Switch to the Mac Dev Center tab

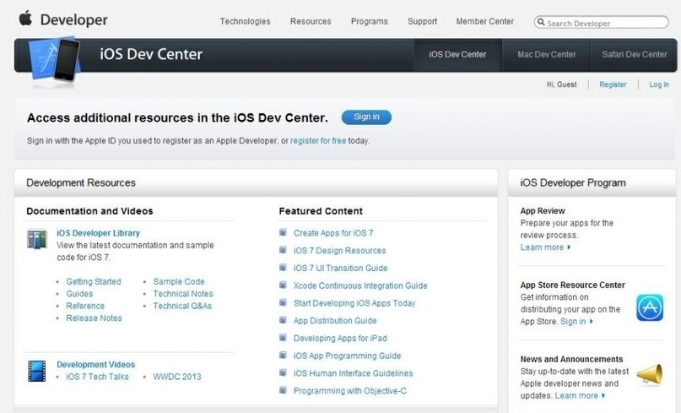pyautogui.click(x=546, y=55)
